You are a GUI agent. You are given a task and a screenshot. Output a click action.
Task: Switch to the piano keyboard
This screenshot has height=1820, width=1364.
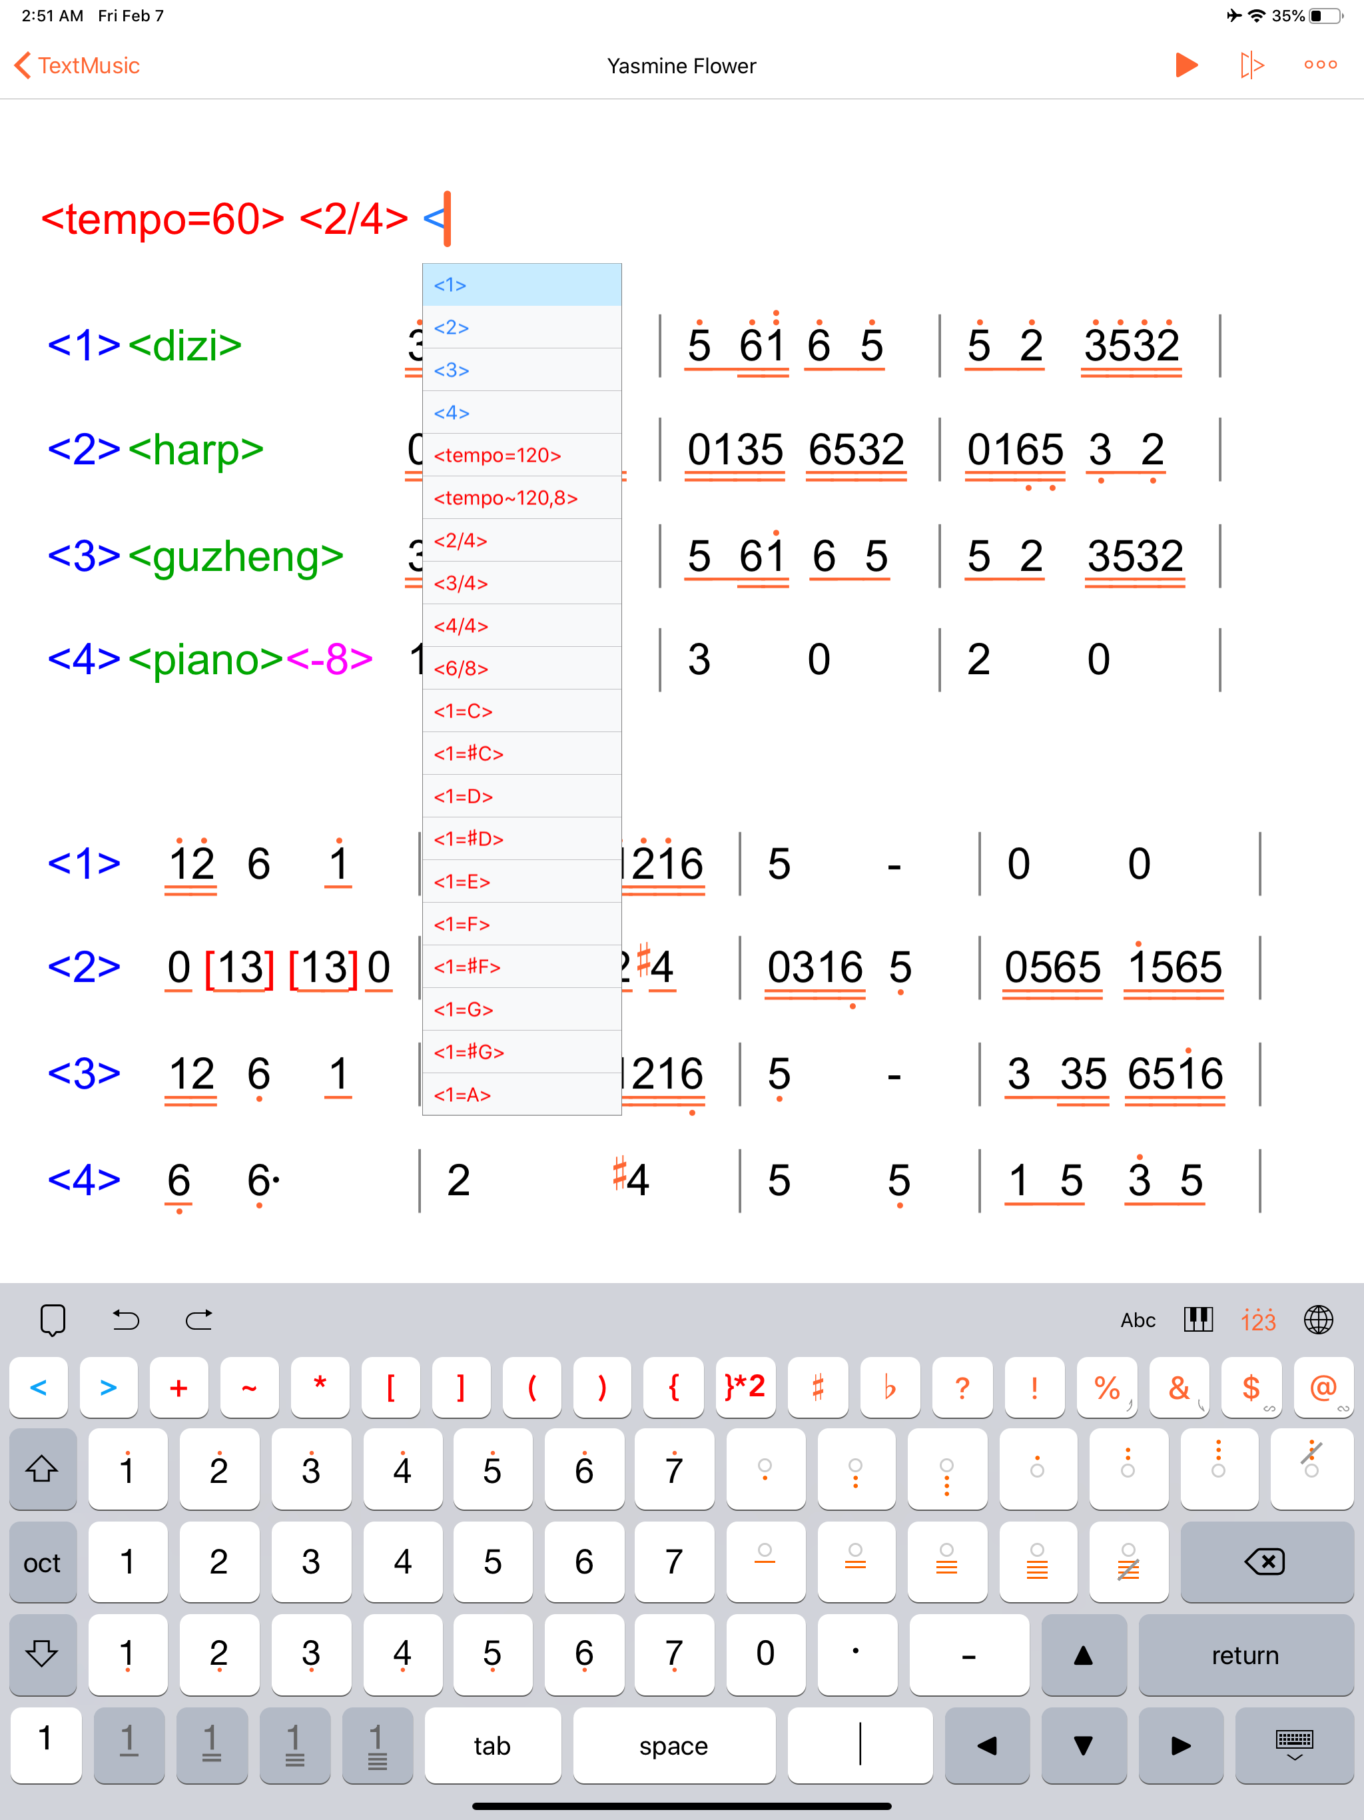[x=1197, y=1320]
